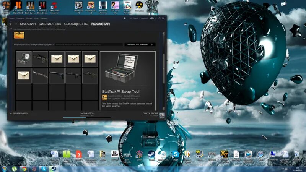
Task: Open the Haunted Memories desktop shortcut
Action: (103, 7)
